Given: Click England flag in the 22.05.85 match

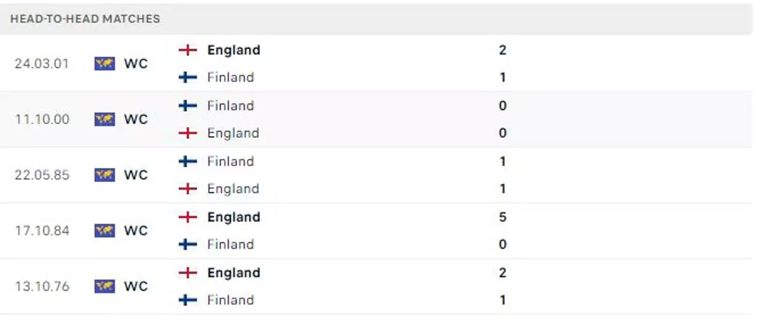Looking at the screenshot, I should [x=188, y=189].
